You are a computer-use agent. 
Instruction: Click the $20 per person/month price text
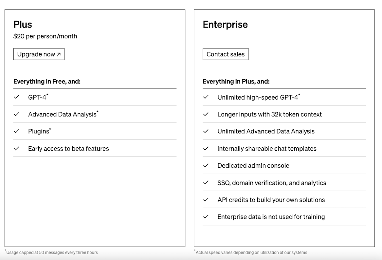[x=45, y=36]
